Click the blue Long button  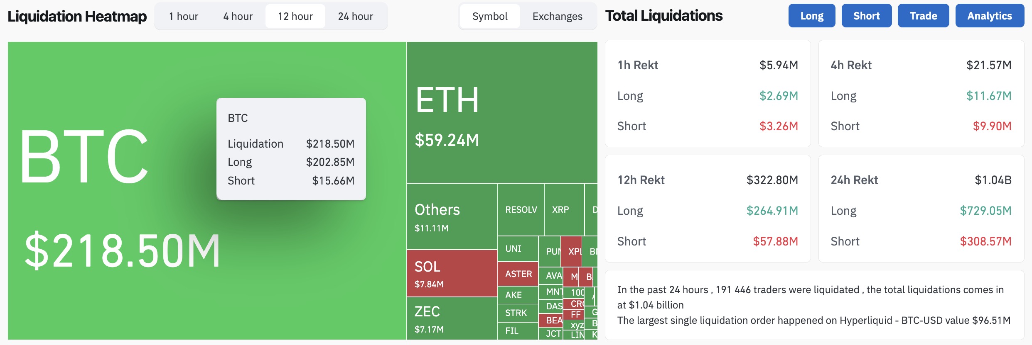pyautogui.click(x=811, y=16)
